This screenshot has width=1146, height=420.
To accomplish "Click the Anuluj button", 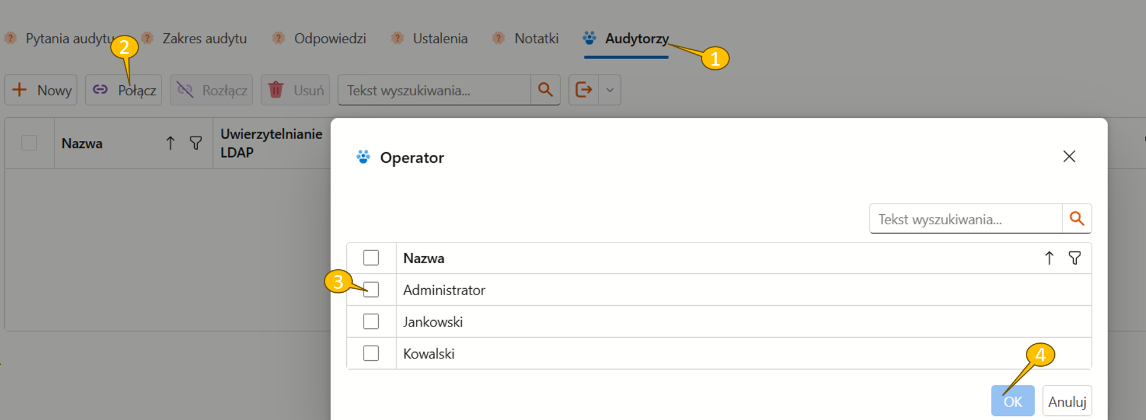I will 1067,401.
